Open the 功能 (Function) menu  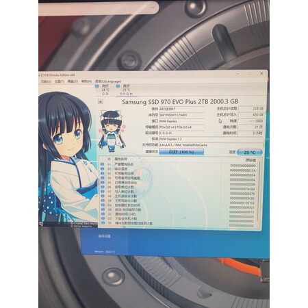[x=46, y=81]
